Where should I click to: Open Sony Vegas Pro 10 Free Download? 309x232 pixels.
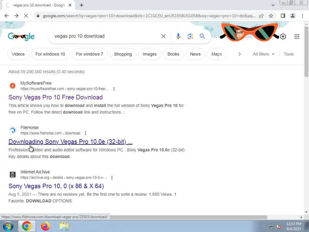[56, 97]
